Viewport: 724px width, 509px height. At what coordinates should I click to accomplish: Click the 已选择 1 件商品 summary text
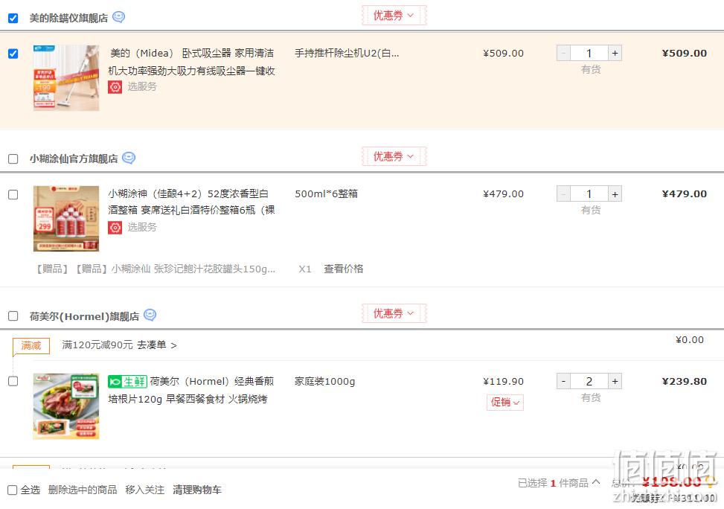point(553,483)
